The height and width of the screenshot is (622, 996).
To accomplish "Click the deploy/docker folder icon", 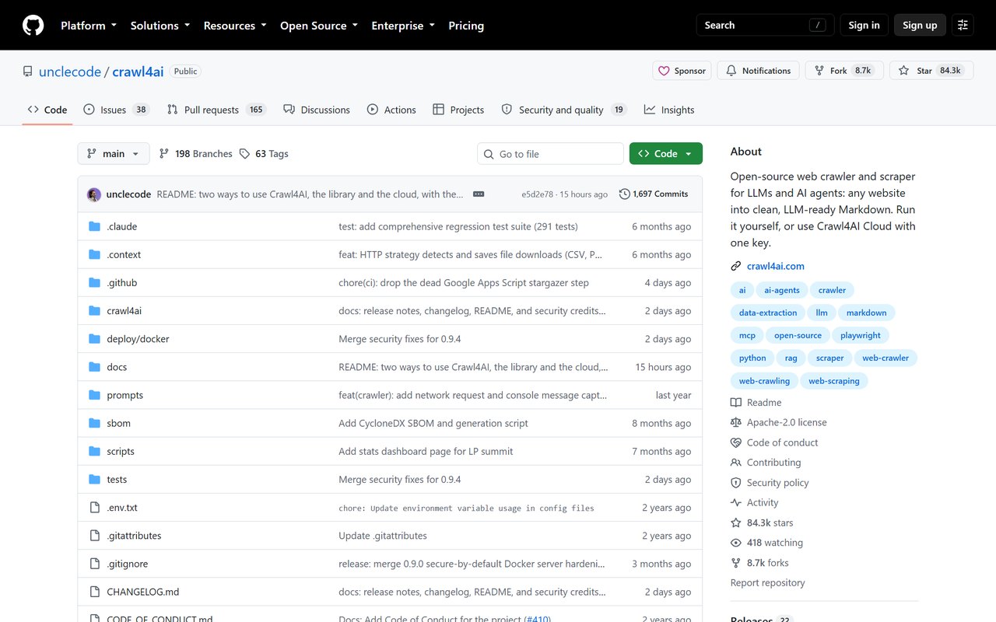I will click(95, 339).
